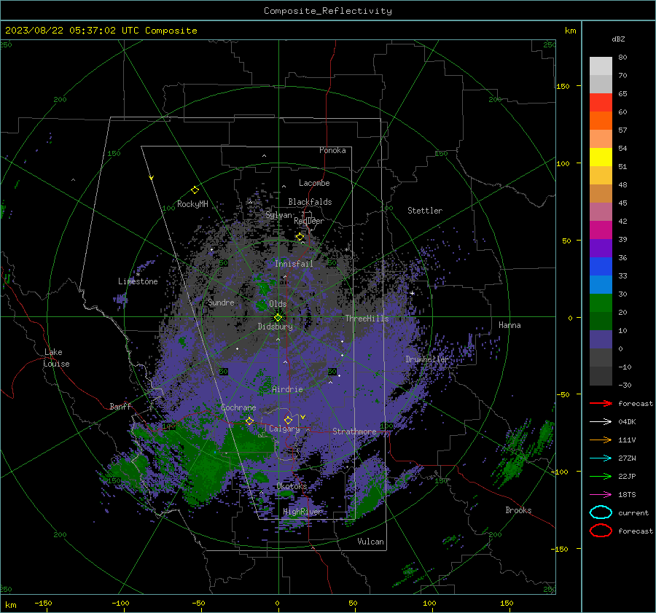Click the Banff city label
656x613 pixels.
tap(120, 406)
